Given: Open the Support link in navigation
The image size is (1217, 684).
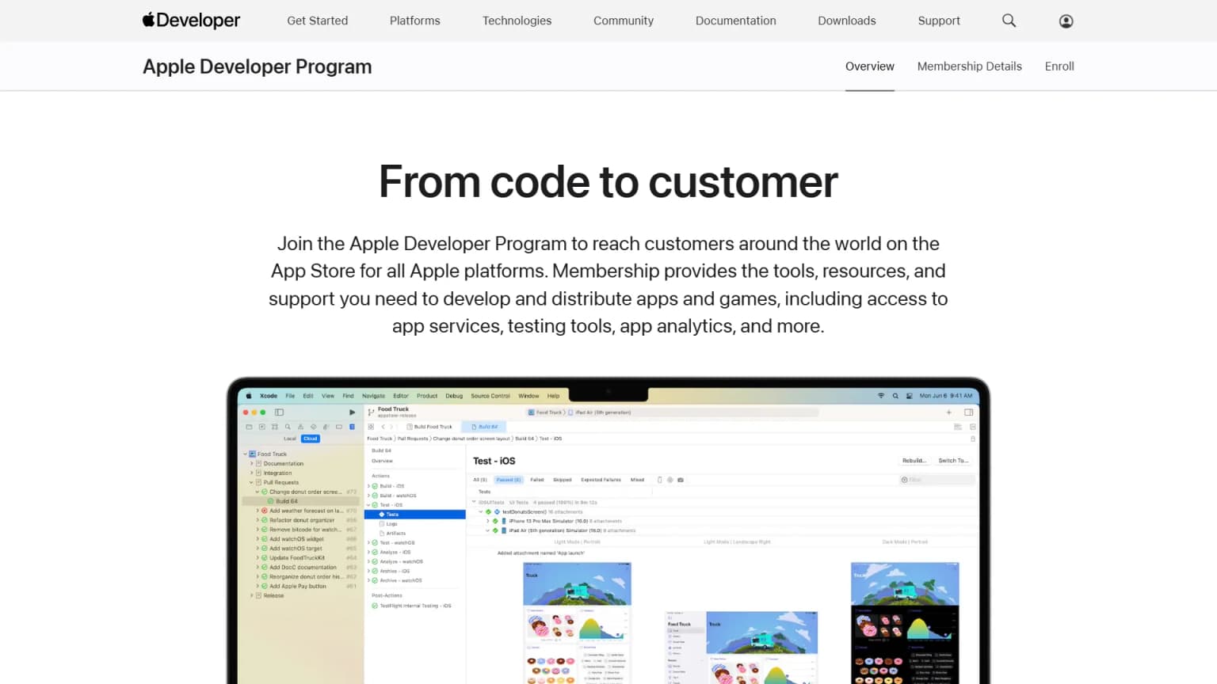Looking at the screenshot, I should [939, 21].
